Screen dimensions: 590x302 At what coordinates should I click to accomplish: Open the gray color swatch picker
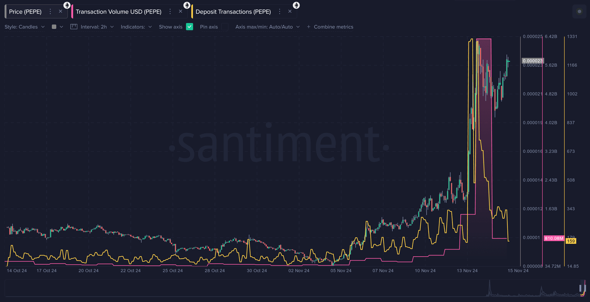click(57, 27)
